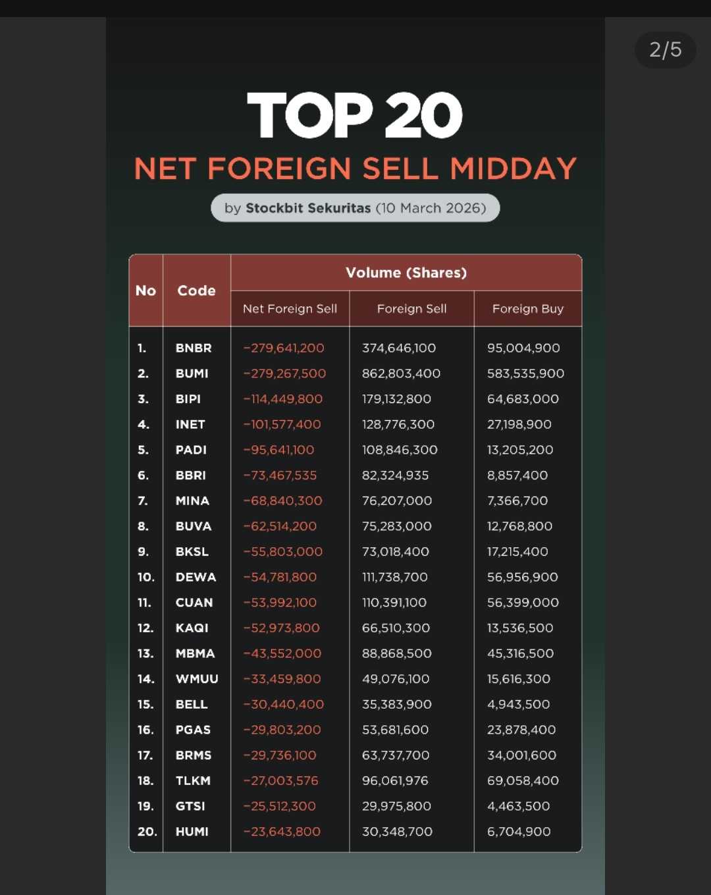Screen dimensions: 711x895
Task: Click the Net Foreign Sell column header
Action: click(x=290, y=309)
